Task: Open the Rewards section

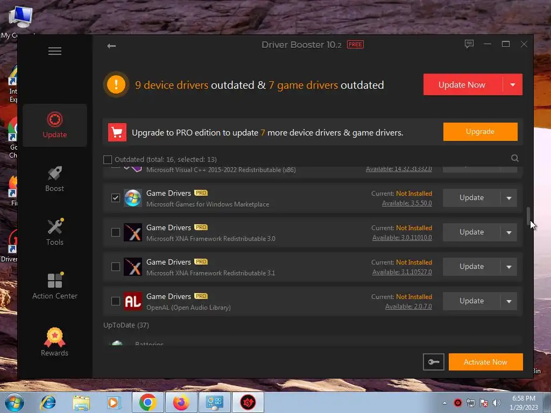Action: pyautogui.click(x=55, y=342)
